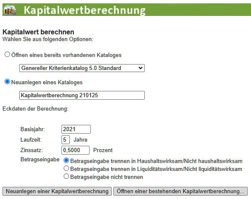
Task: Click the 'Kapitalwert berechnen' heading
Action: (38, 32)
